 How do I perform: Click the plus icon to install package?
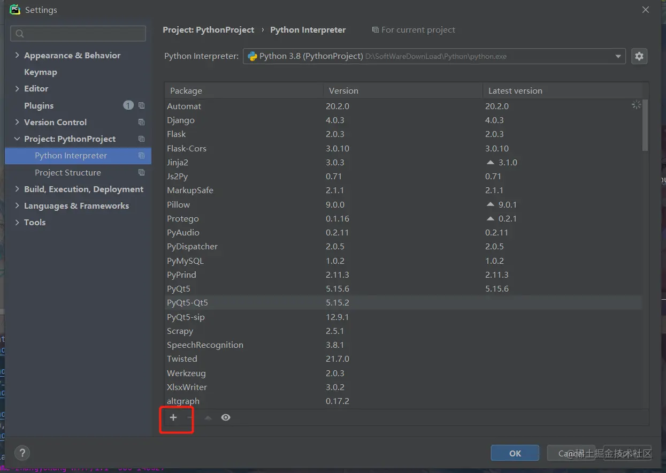coord(173,417)
